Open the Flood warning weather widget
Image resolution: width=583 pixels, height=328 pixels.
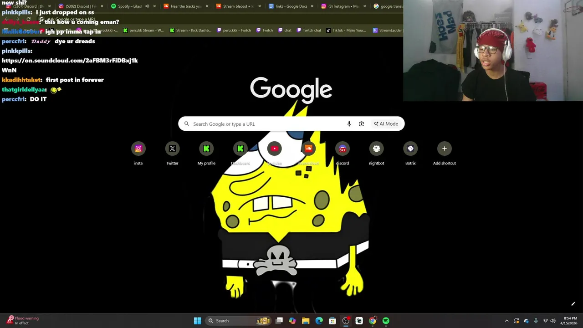click(x=23, y=321)
